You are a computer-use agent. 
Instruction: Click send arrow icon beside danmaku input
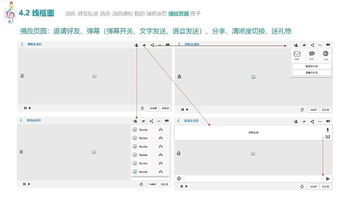[328, 179]
